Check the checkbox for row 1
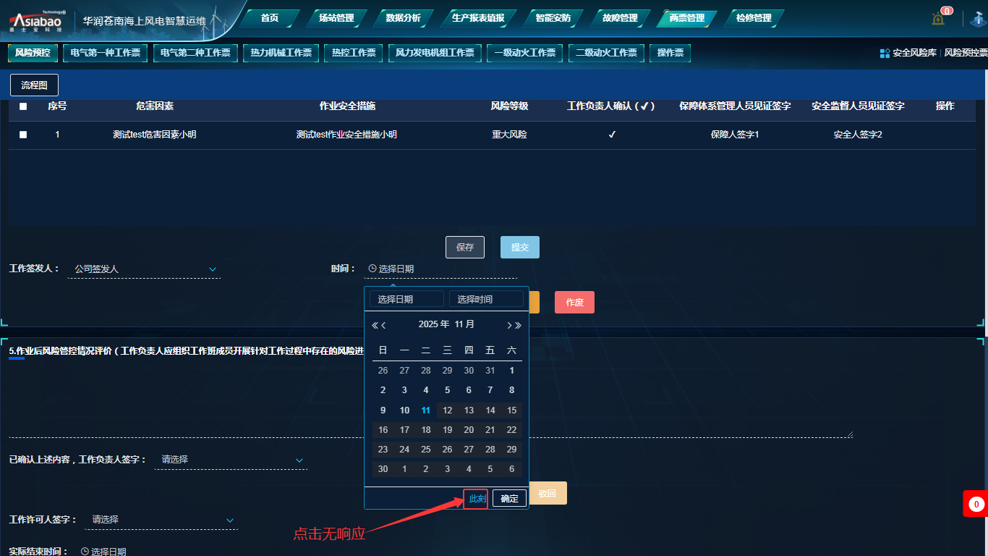 coord(23,135)
